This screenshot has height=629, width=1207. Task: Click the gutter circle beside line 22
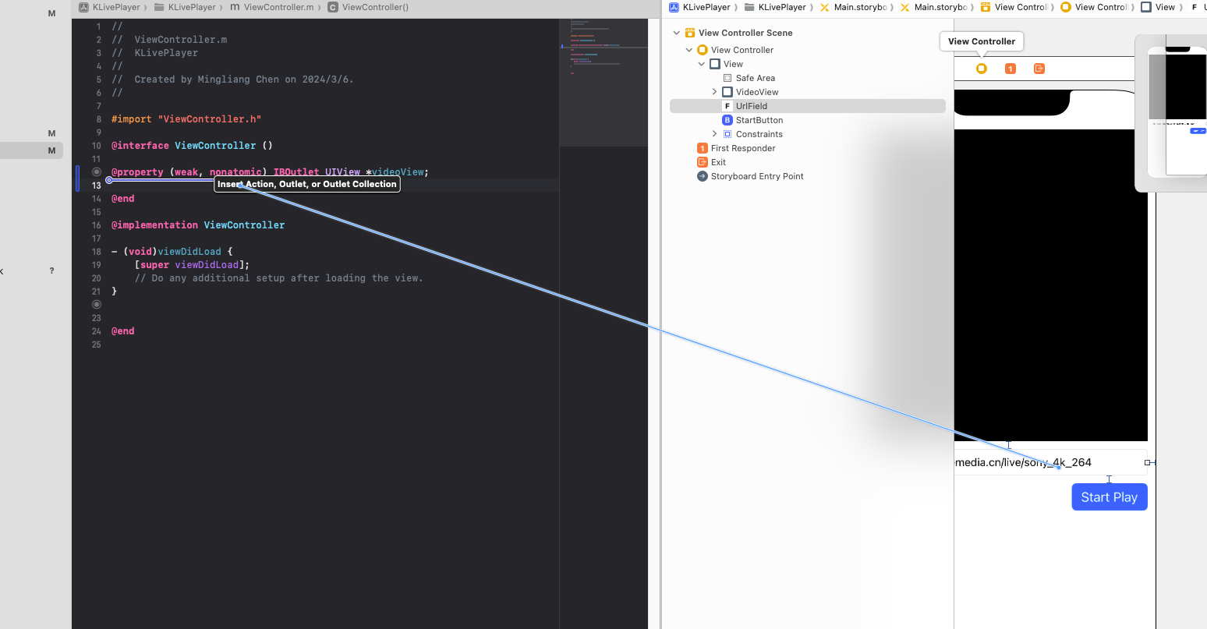(x=97, y=305)
